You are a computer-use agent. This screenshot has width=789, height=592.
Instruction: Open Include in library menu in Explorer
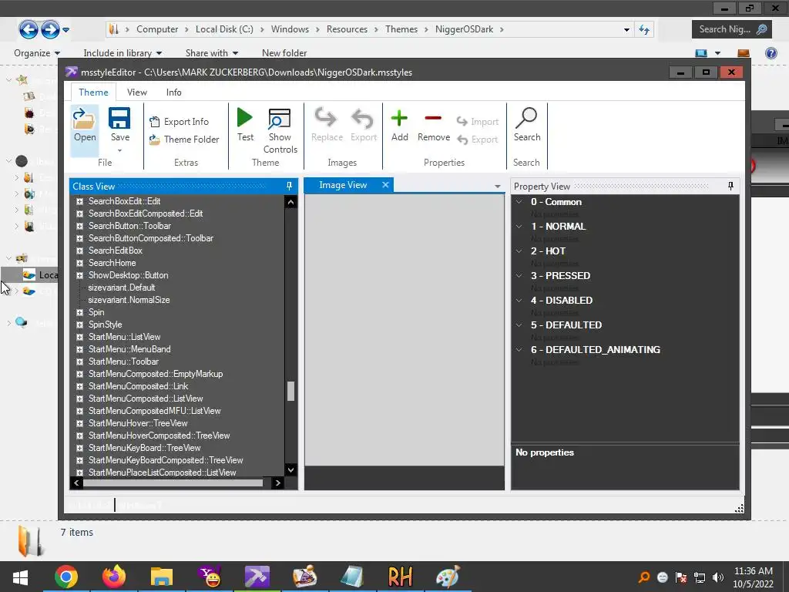click(x=123, y=53)
